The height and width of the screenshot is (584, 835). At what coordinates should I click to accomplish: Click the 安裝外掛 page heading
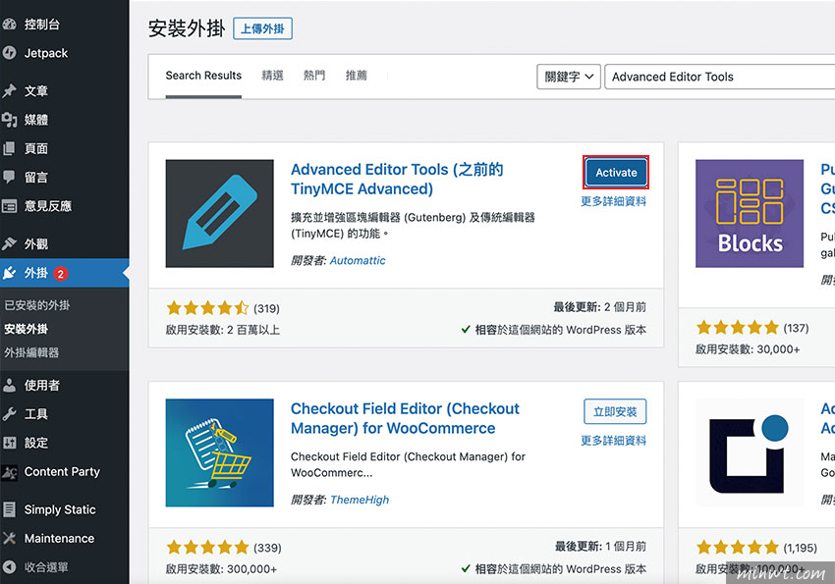pos(187,28)
